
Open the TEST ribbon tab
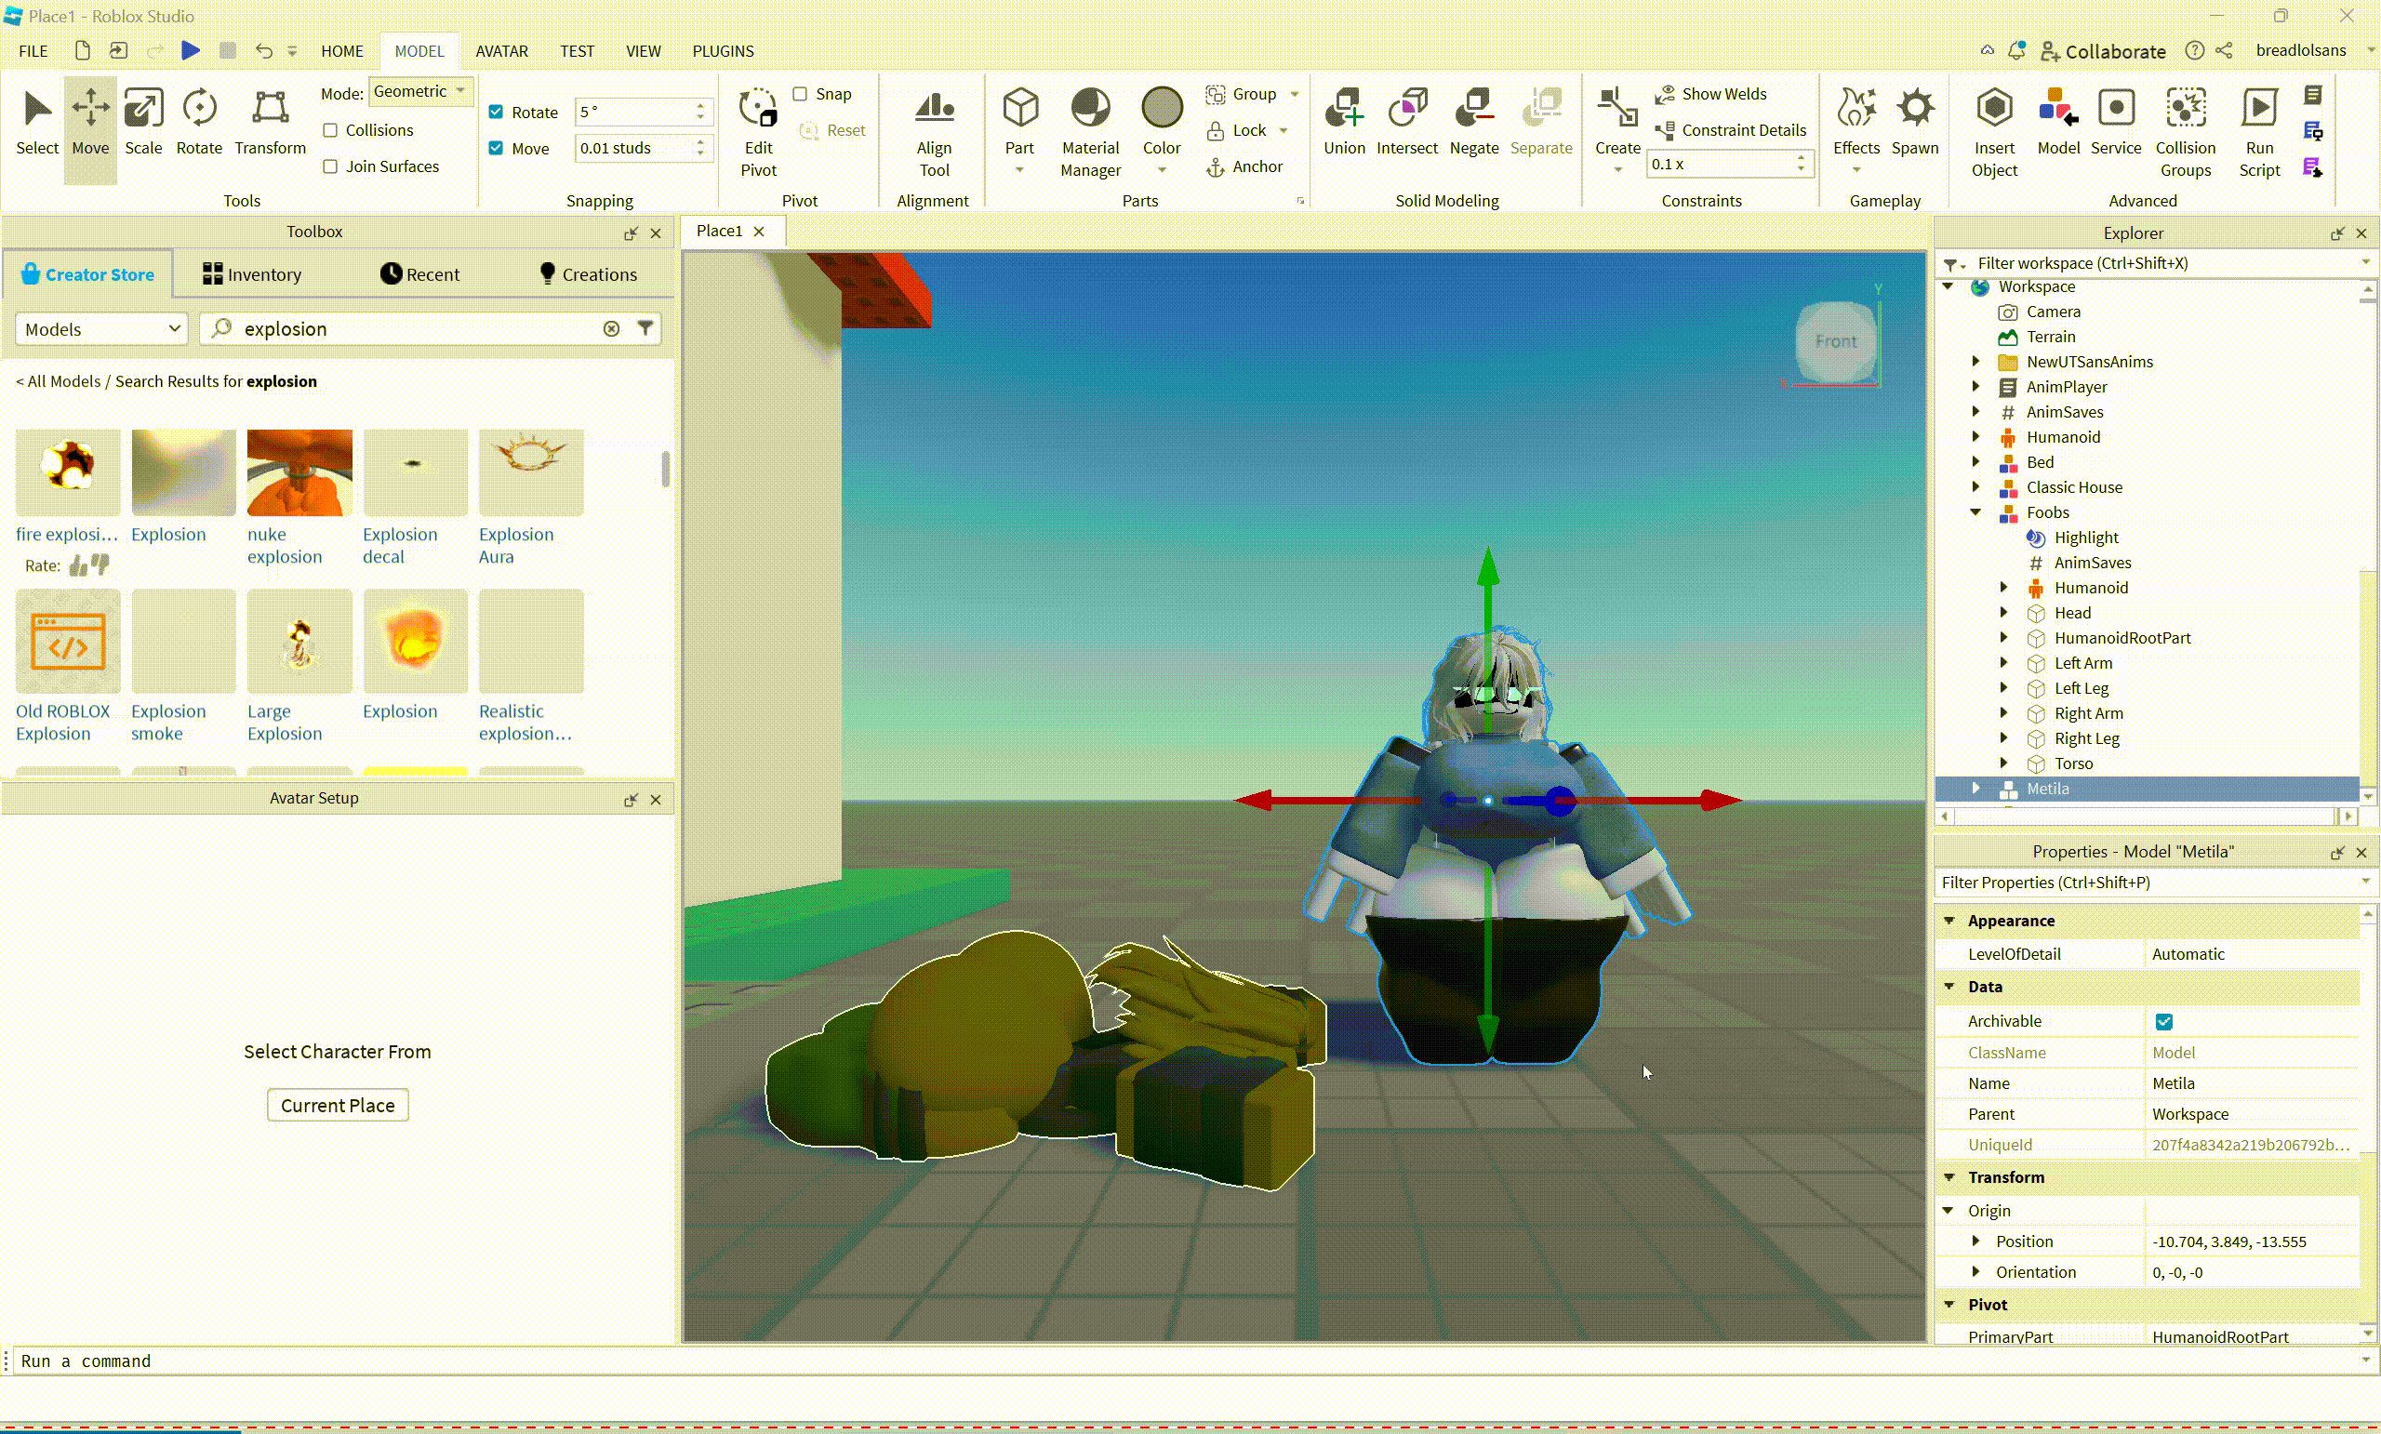577,50
